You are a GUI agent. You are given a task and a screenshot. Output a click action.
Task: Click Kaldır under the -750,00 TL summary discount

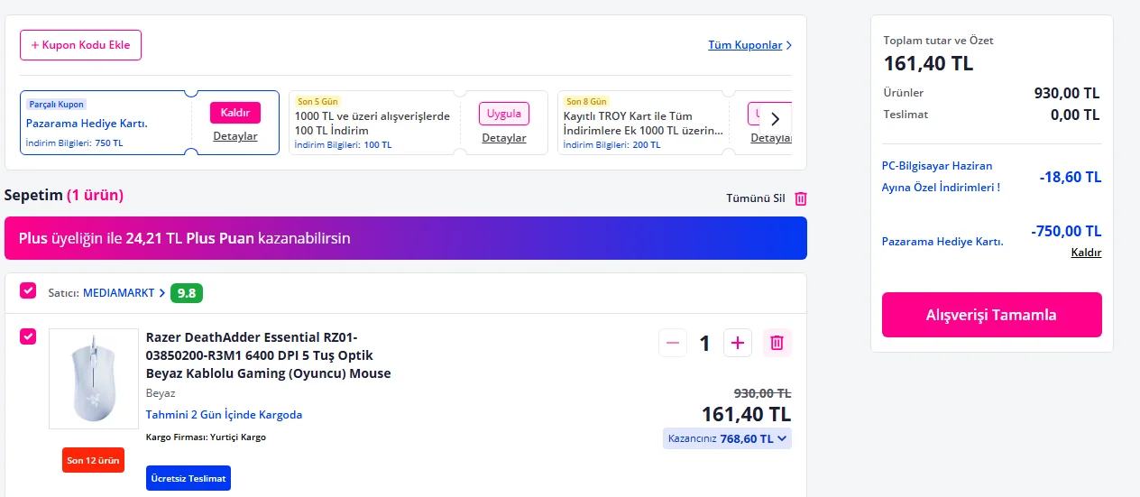coord(1086,253)
